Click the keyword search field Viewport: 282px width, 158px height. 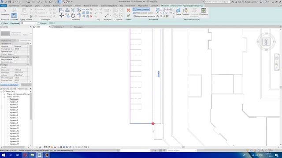click(217, 2)
